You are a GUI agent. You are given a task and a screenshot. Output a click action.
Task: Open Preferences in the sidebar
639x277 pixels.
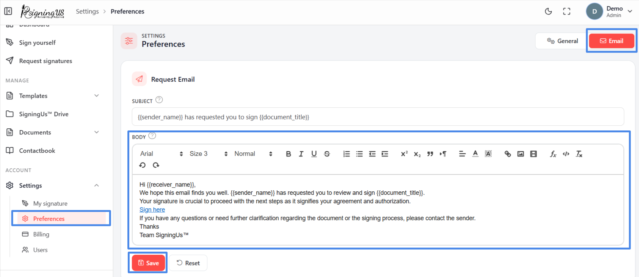click(61, 219)
